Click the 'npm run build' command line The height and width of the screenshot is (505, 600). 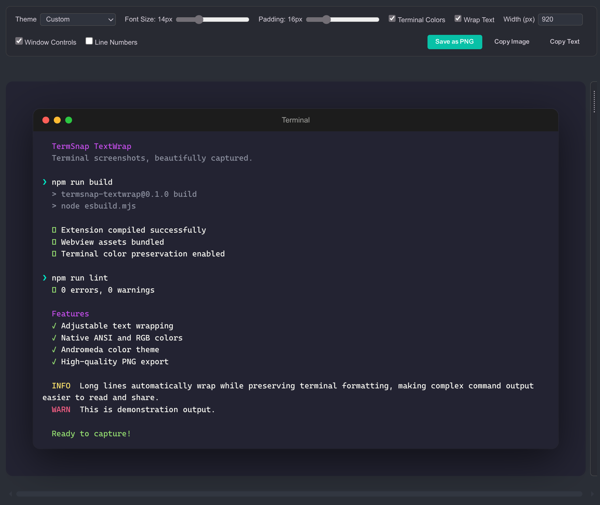click(82, 182)
